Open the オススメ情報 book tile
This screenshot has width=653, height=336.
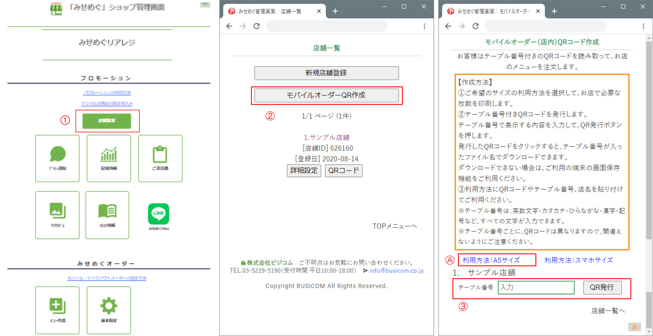click(107, 215)
